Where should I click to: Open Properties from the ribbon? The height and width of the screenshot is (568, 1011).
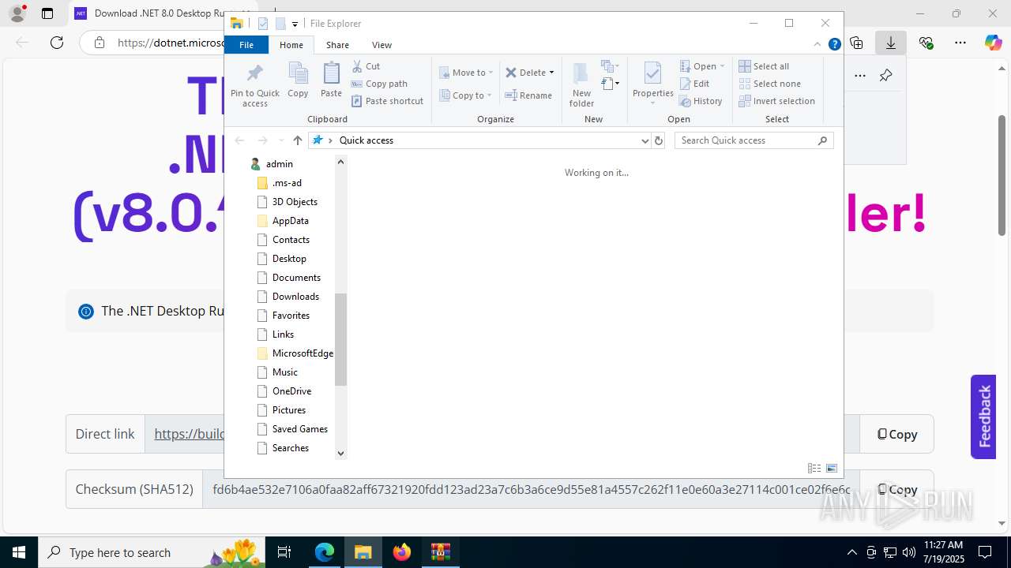(x=652, y=82)
